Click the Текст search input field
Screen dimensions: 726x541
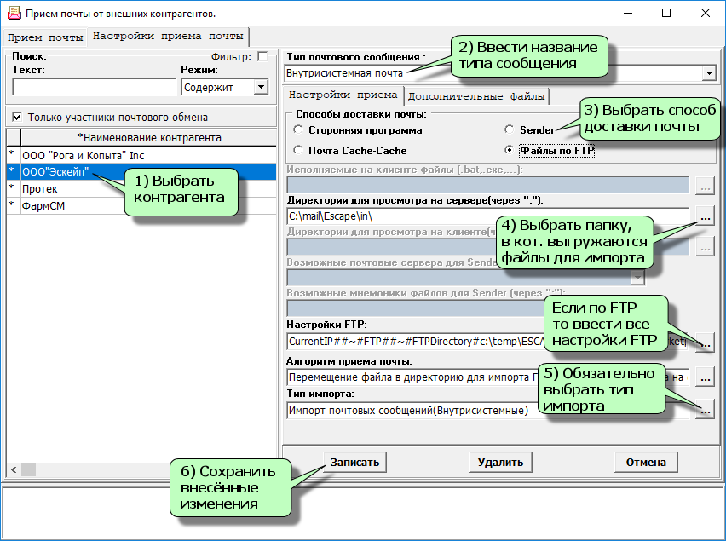click(x=94, y=87)
